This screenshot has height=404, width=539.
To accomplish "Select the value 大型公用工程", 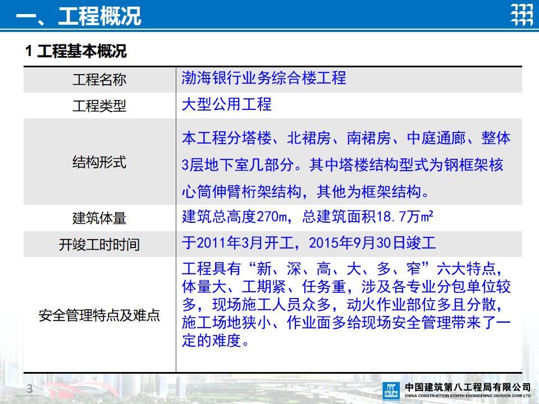I will 226,104.
